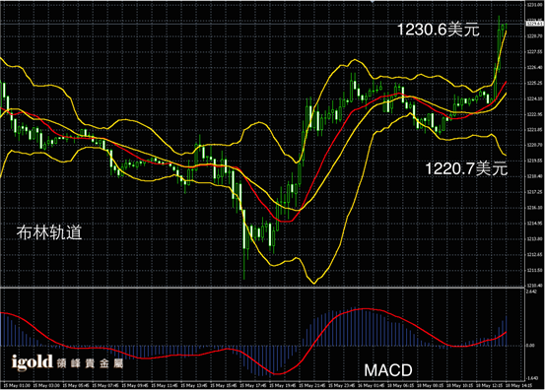Click the 1220.7美元 price annotation
The width and height of the screenshot is (545, 390).
pos(466,168)
